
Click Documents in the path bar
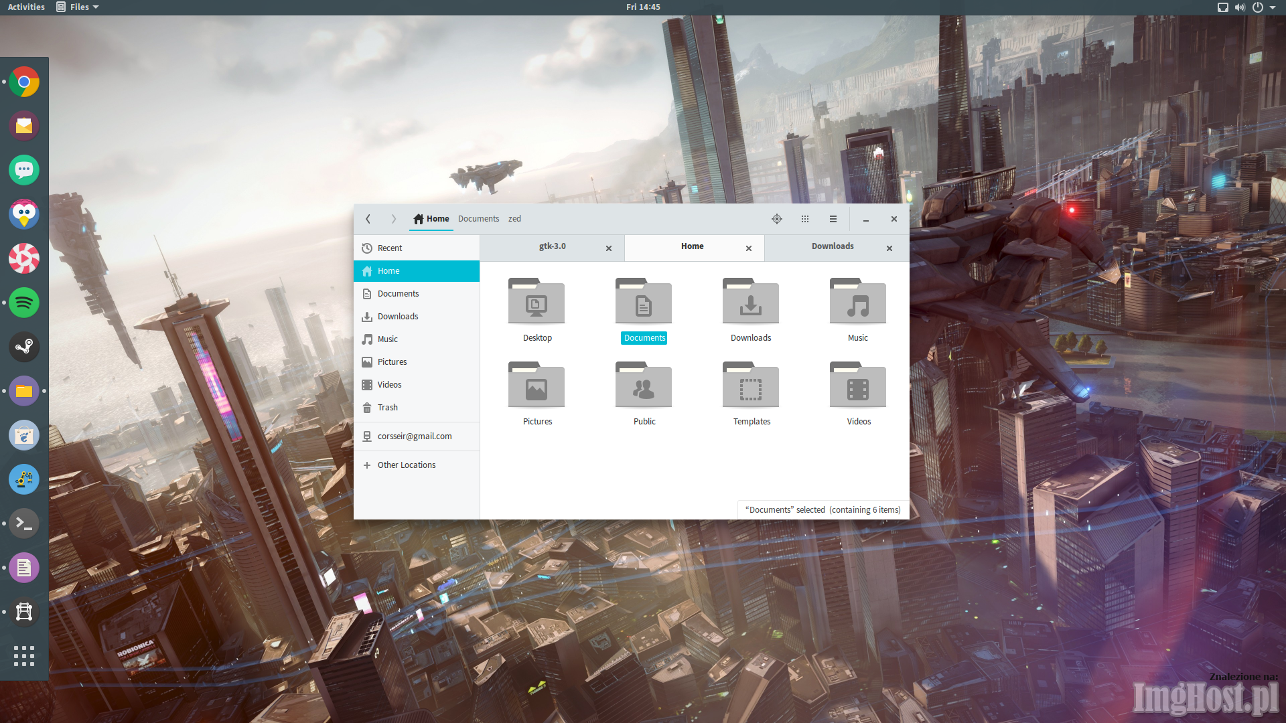pyautogui.click(x=478, y=219)
